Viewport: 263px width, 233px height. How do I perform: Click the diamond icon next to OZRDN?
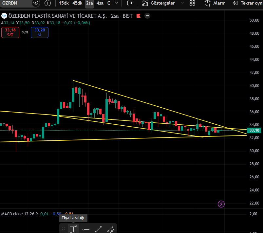pyautogui.click(x=36, y=3)
